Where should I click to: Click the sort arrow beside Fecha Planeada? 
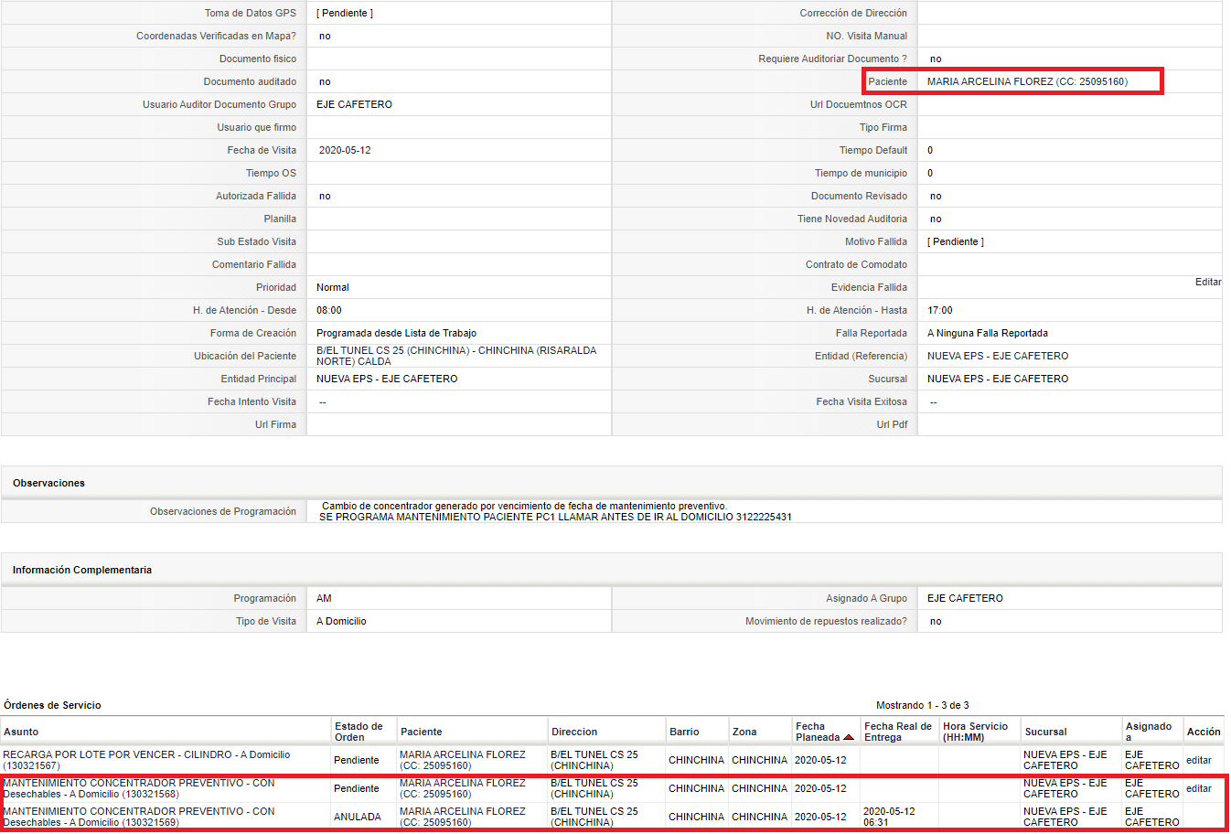pos(849,737)
